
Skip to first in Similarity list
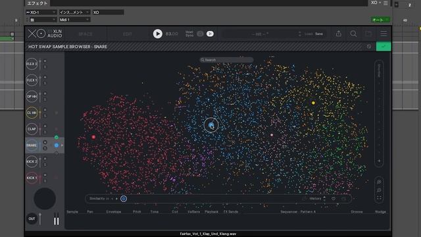click(x=108, y=199)
